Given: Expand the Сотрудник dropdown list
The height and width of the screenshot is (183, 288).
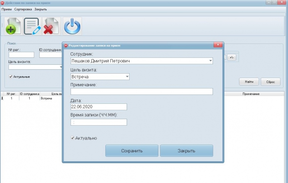Looking at the screenshot, I should (x=211, y=61).
